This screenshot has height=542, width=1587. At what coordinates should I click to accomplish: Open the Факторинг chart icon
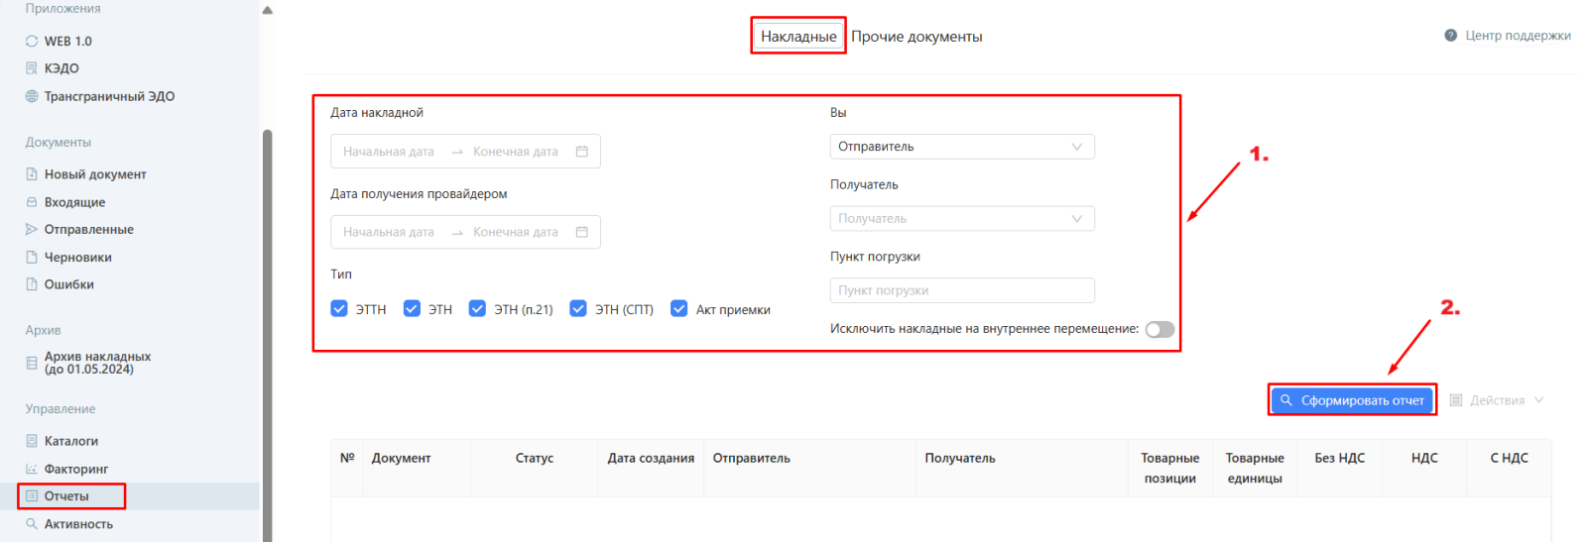(32, 469)
